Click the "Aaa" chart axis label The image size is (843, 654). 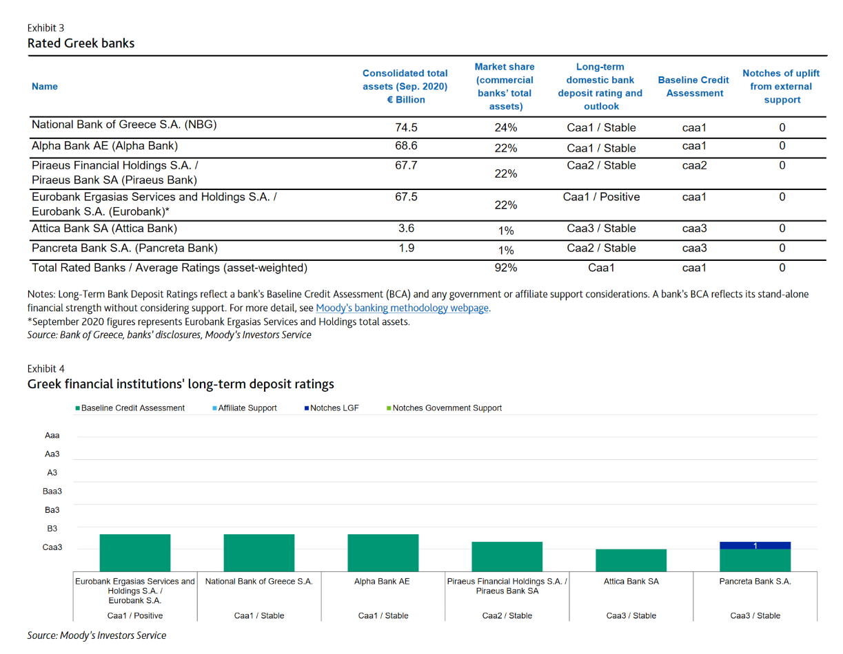[x=52, y=436]
